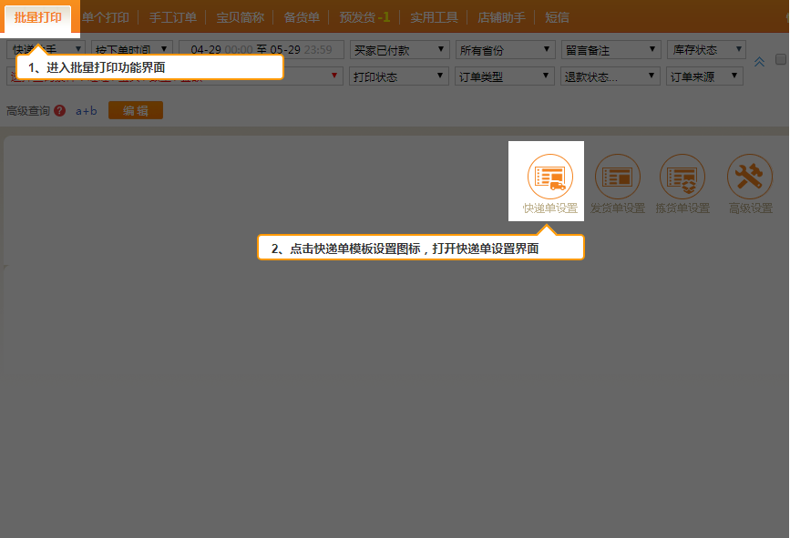
Task: Toggle the checkbox at the right edge
Action: [x=780, y=59]
